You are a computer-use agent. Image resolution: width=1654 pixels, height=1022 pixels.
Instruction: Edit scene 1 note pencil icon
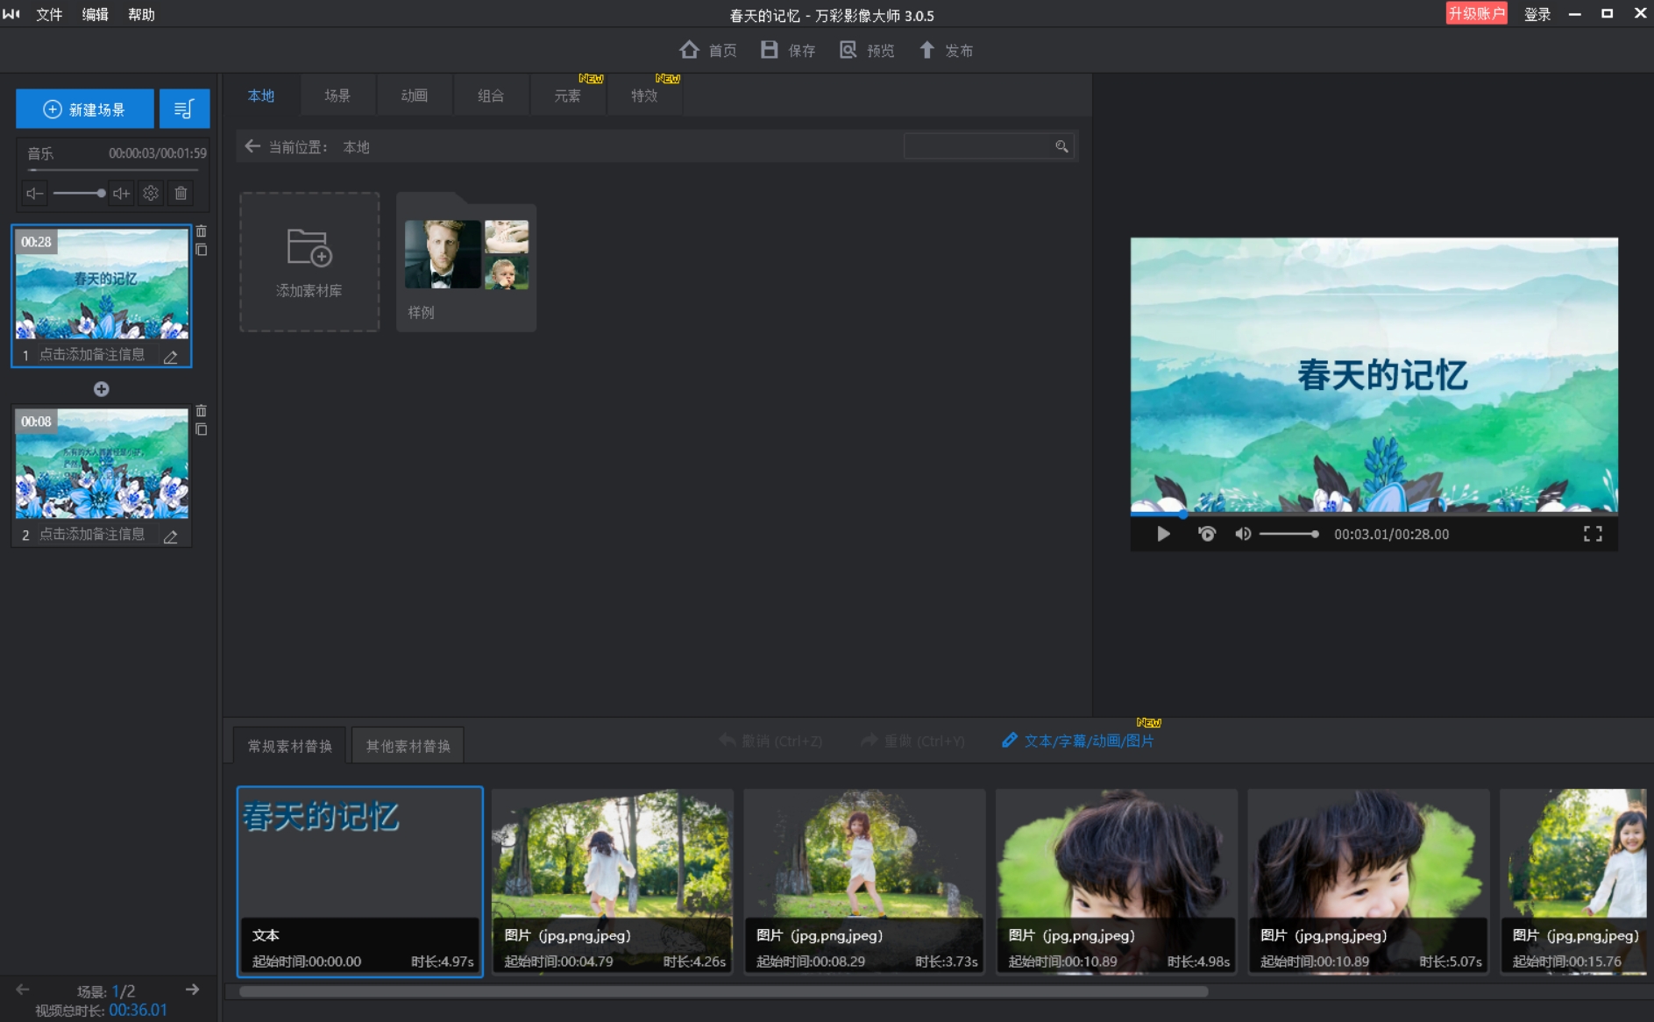[171, 356]
